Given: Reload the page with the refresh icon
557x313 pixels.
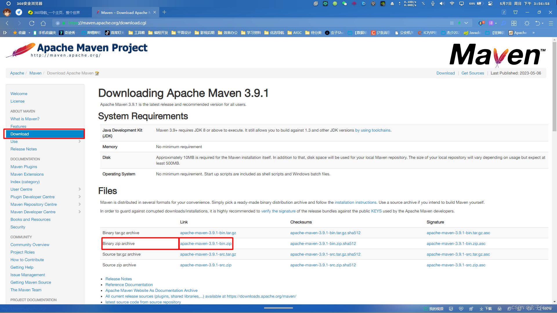Looking at the screenshot, I should click(x=32, y=23).
